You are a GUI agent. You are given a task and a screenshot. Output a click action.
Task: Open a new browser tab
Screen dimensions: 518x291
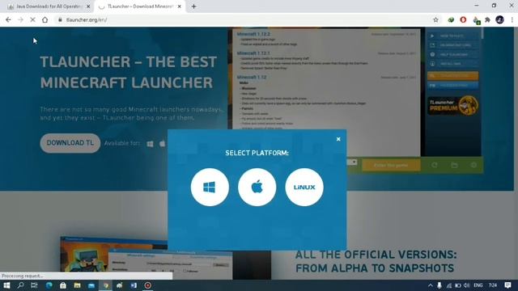click(x=194, y=6)
